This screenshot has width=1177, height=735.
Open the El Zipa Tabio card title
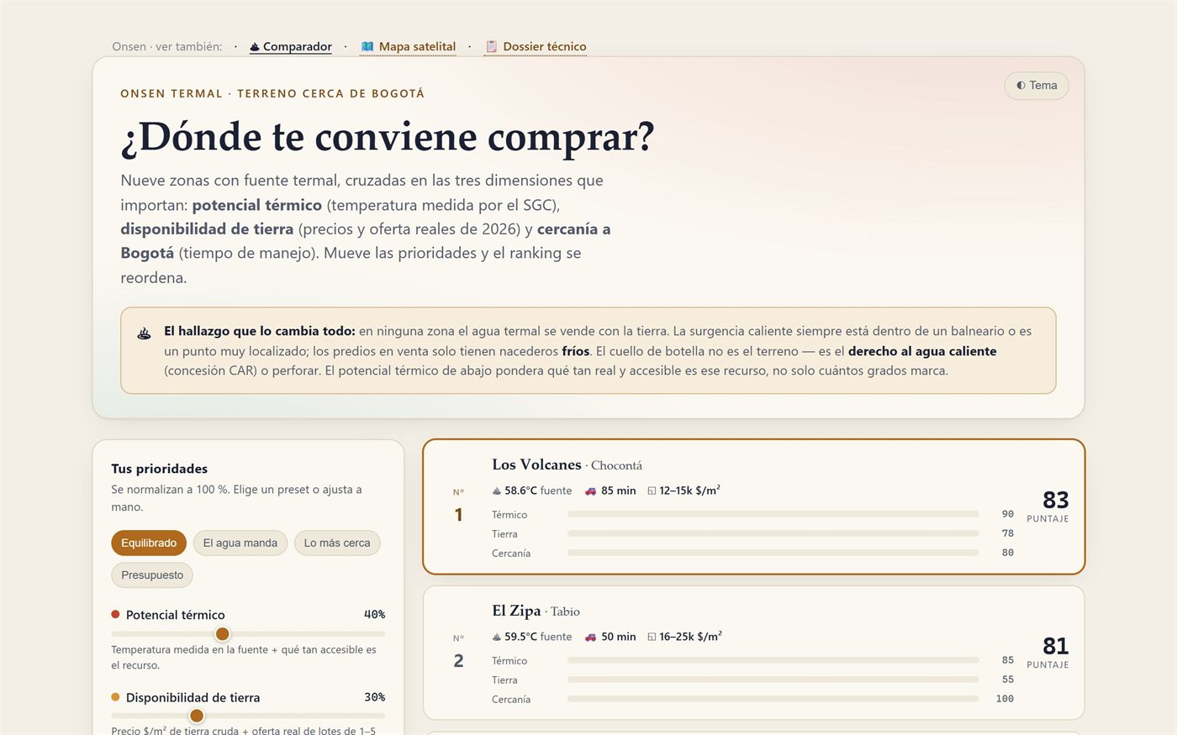[x=536, y=611]
